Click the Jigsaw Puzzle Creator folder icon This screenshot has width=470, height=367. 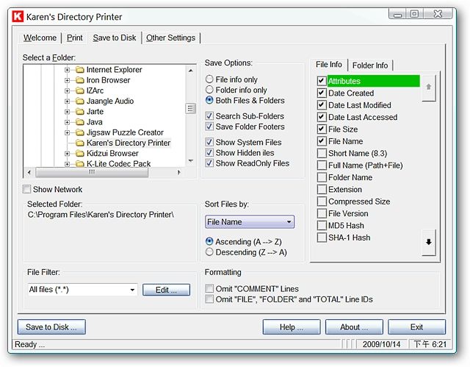coord(80,132)
